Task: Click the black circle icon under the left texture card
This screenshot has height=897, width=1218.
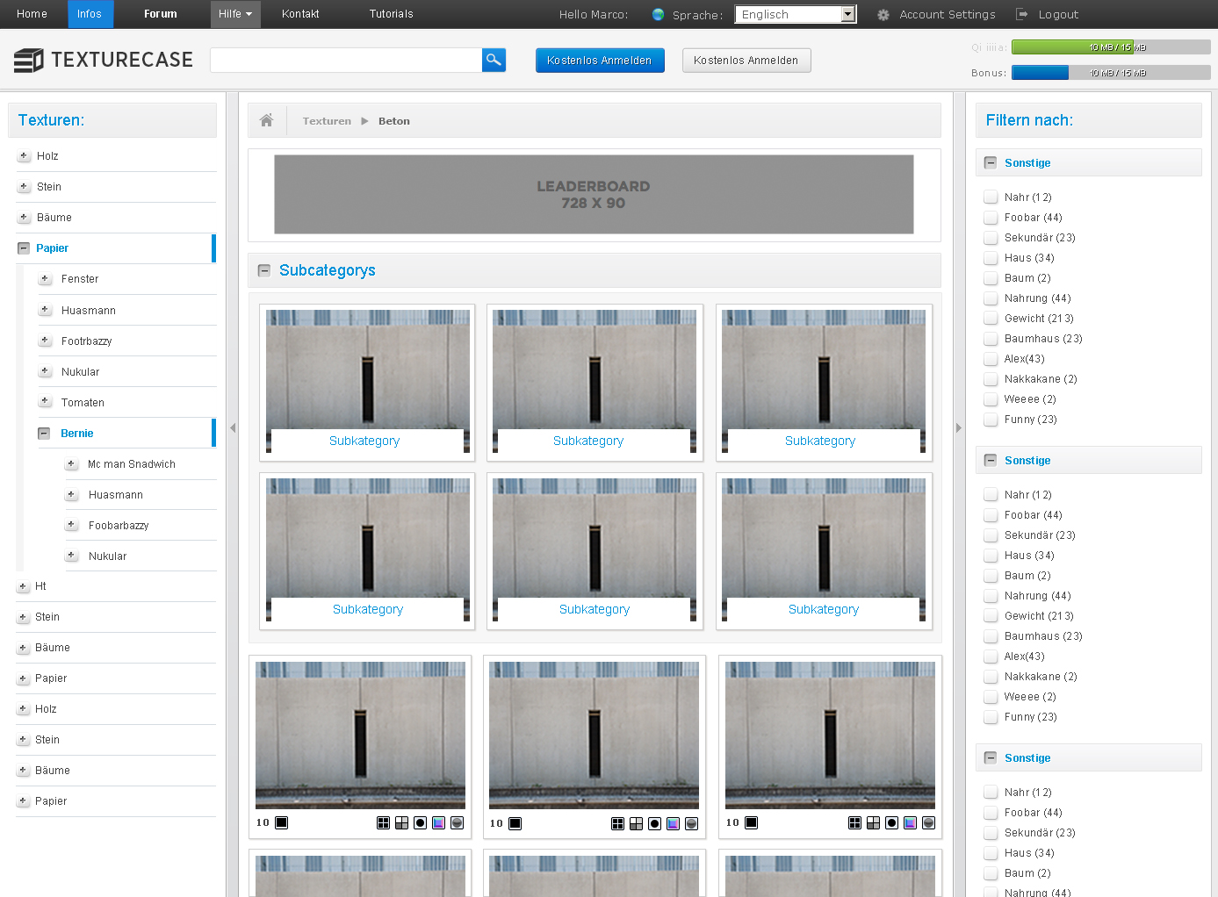Action: (x=420, y=822)
